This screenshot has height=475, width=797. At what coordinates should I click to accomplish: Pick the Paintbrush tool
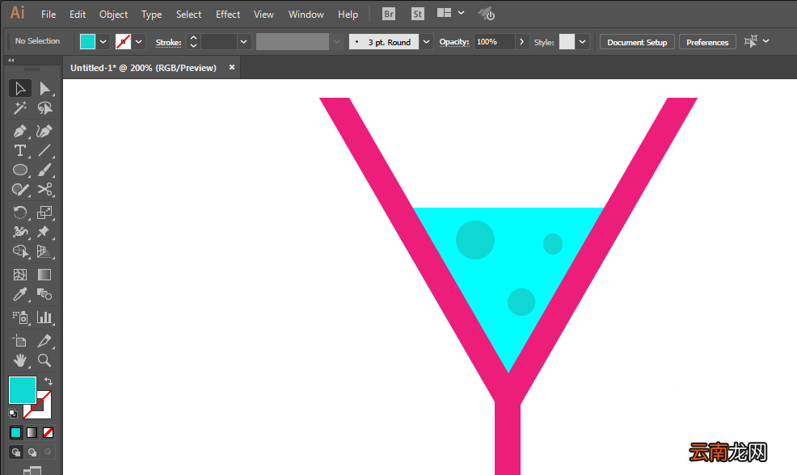click(44, 170)
